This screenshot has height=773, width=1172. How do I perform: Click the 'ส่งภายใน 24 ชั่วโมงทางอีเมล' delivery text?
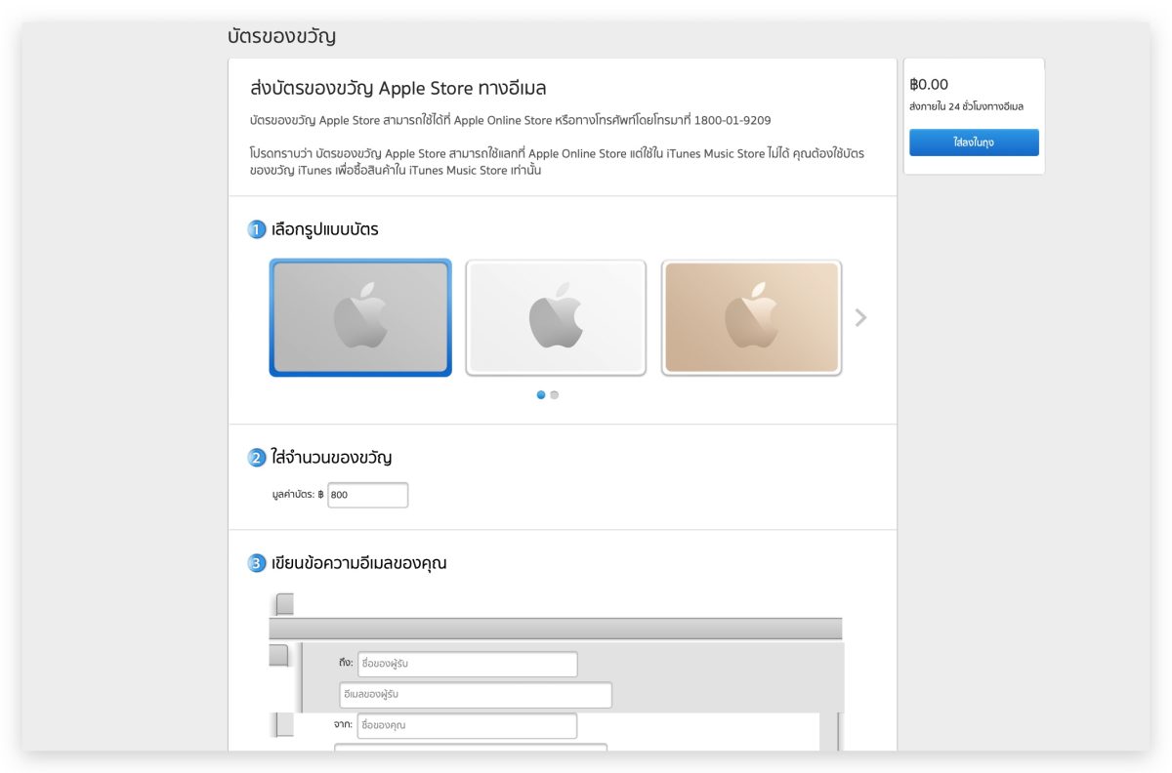tap(966, 106)
